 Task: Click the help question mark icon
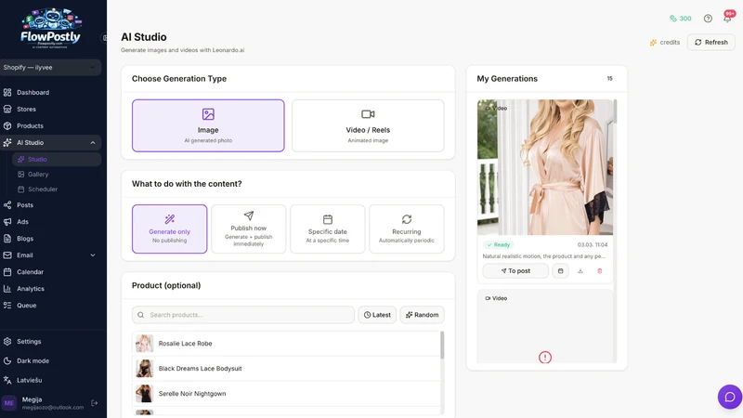(708, 18)
